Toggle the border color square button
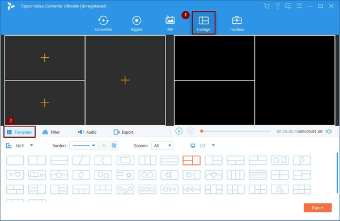The image size is (340, 221). click(x=104, y=146)
